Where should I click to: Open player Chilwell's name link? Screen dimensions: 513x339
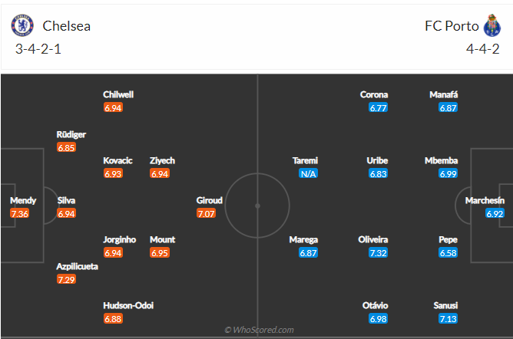pos(118,94)
